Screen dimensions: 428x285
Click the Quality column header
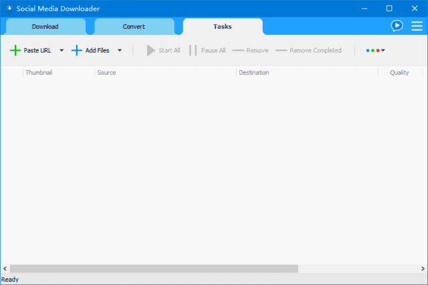[399, 72]
